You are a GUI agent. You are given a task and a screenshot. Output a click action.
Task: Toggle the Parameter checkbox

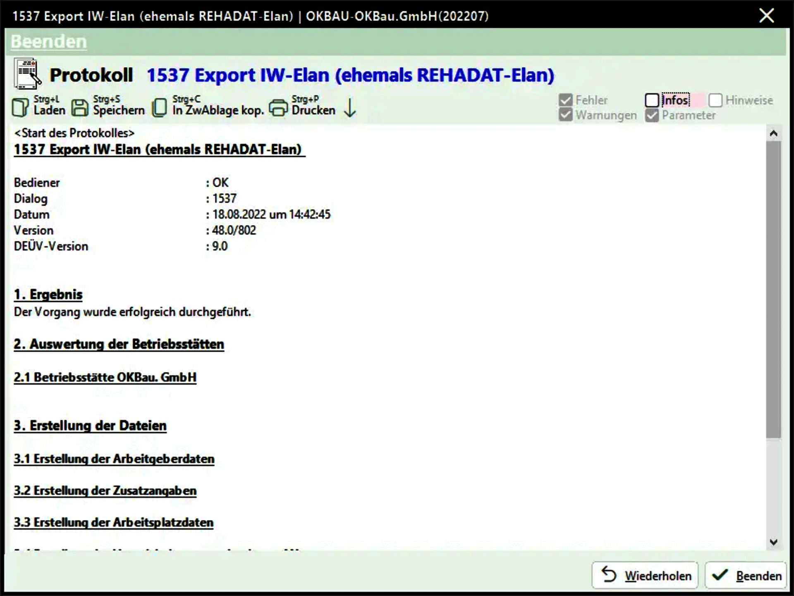(652, 115)
